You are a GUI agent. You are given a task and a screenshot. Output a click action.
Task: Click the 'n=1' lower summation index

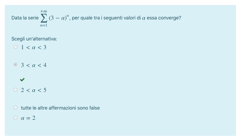[x=44, y=25]
